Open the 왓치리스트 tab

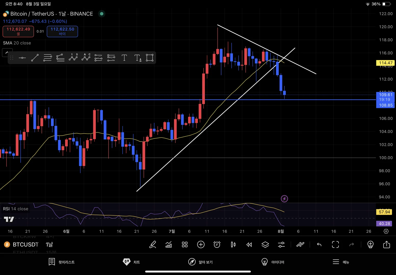pos(62,262)
